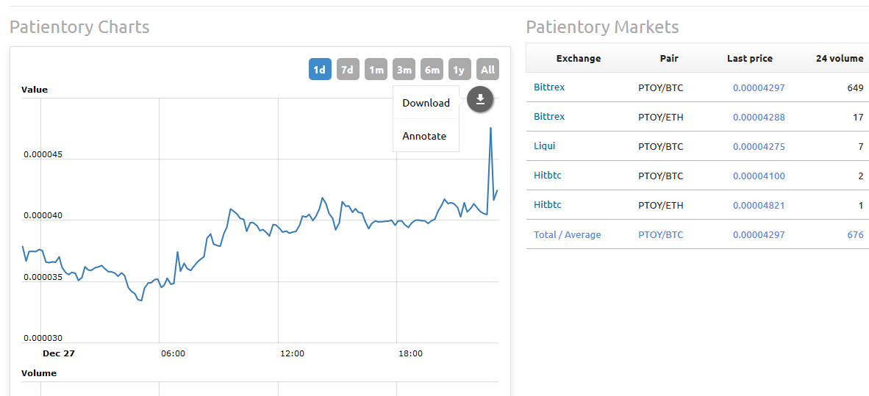Show the 1y chart range
This screenshot has height=396, width=869.
(x=459, y=70)
